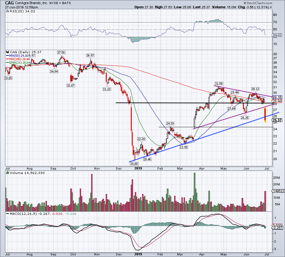The width and height of the screenshot is (285, 257).
Task: Click the 20.46 low price label
Action: pos(147,159)
